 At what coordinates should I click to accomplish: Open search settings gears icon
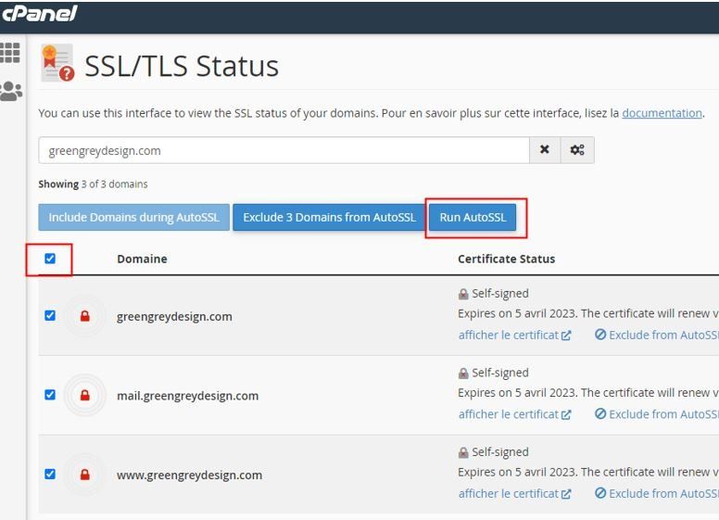pyautogui.click(x=577, y=149)
